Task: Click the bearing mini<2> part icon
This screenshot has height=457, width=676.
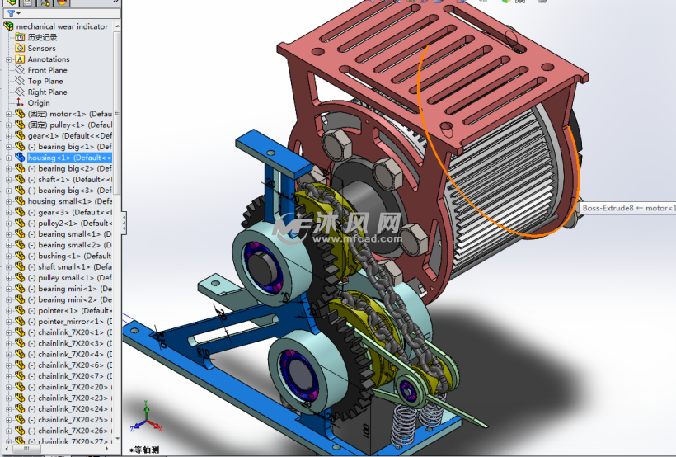Action: [x=20, y=299]
